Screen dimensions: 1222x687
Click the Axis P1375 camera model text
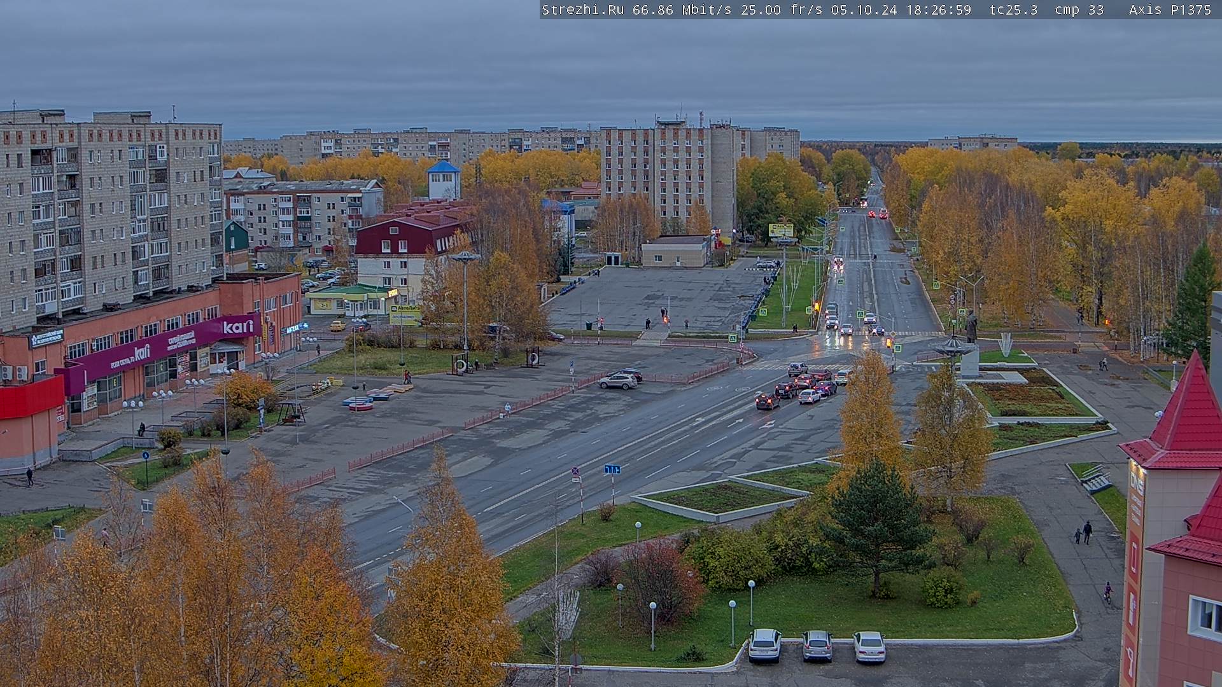[x=1170, y=10]
